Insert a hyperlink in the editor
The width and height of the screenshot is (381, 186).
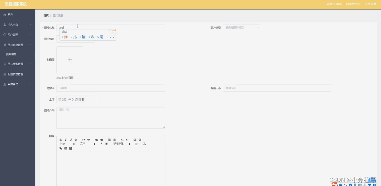pos(61,148)
